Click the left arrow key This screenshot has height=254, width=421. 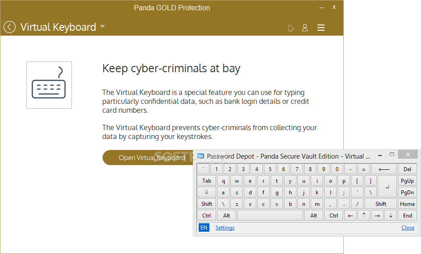click(x=350, y=215)
